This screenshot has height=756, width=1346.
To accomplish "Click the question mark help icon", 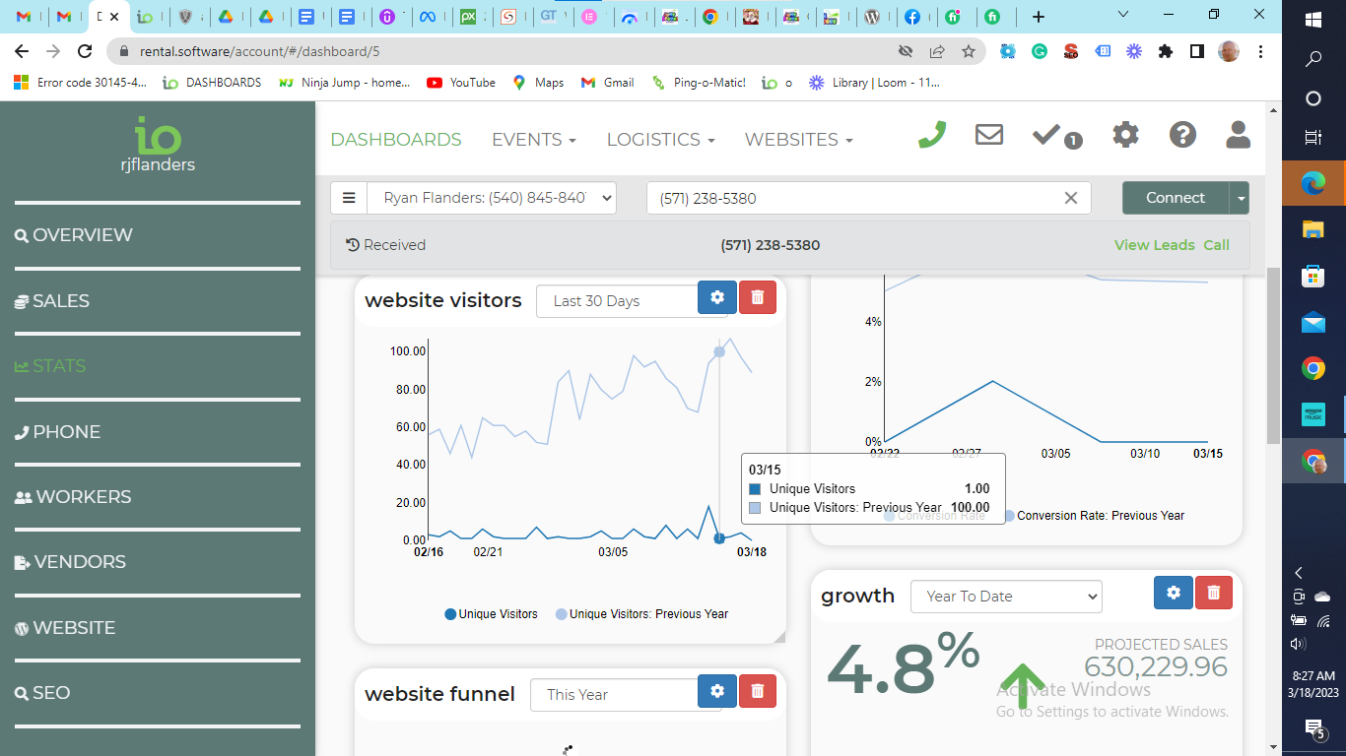I will pos(1182,135).
